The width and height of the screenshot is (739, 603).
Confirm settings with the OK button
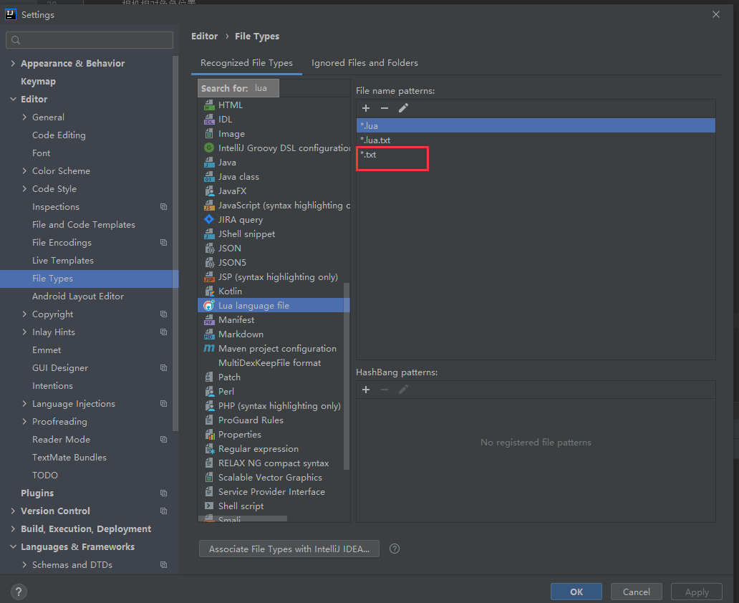[x=576, y=592]
